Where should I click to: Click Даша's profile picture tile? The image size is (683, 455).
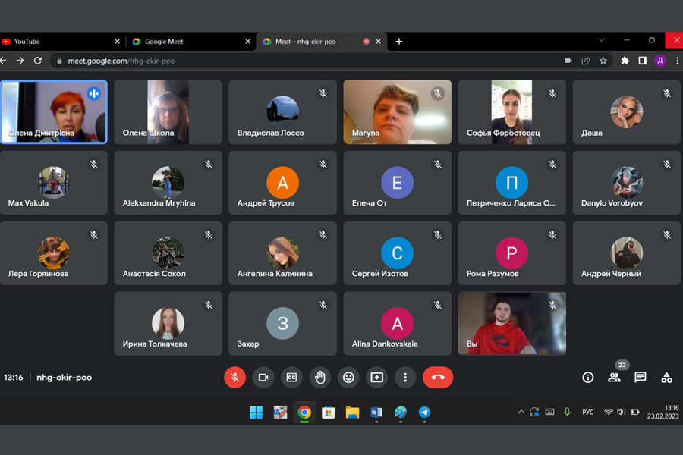[x=626, y=112]
